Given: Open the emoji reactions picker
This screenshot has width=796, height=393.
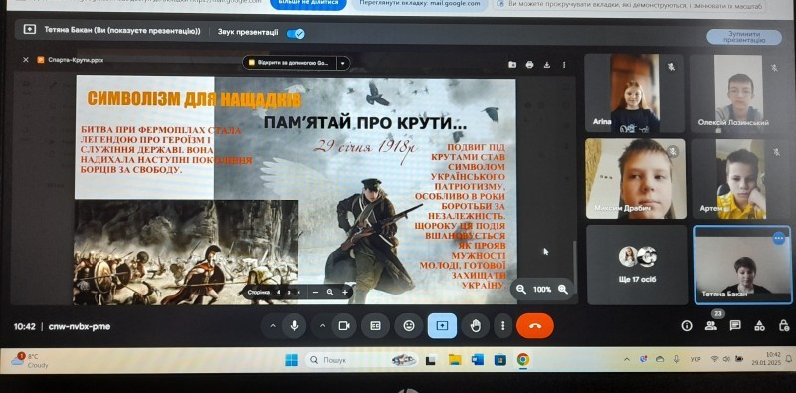Looking at the screenshot, I should pyautogui.click(x=409, y=326).
